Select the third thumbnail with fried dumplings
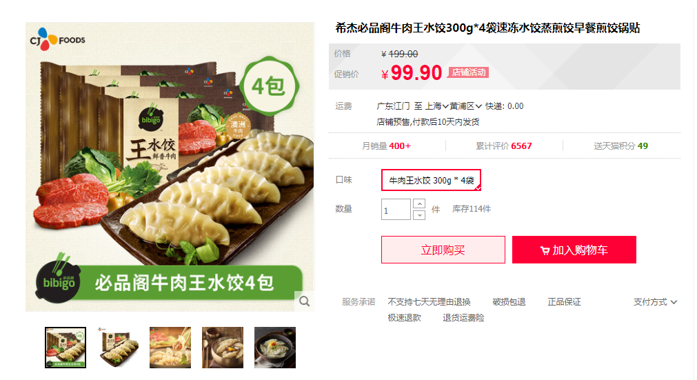The height and width of the screenshot is (380, 697). tap(170, 348)
